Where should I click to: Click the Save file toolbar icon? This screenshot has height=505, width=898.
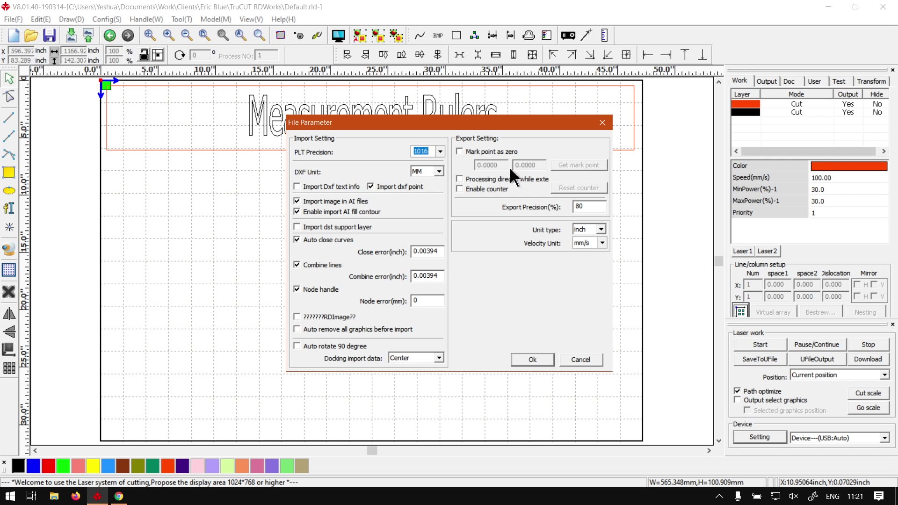pyautogui.click(x=49, y=36)
